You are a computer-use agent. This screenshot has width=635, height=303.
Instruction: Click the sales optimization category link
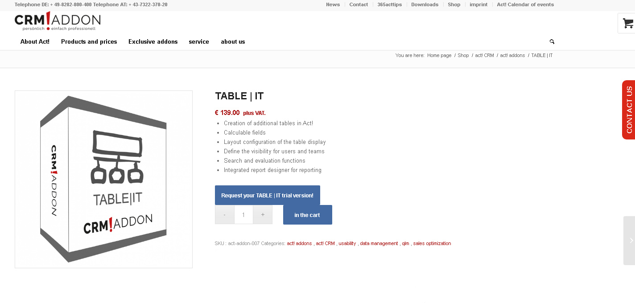click(432, 243)
